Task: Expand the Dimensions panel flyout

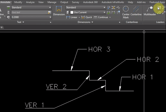Action: (x=85, y=22)
